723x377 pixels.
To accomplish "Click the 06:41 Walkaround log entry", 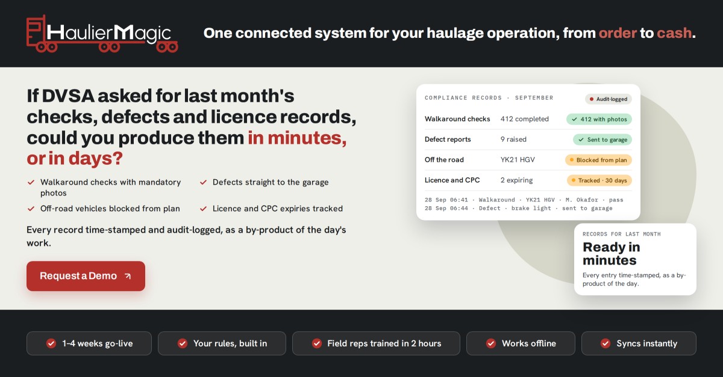I will 524,200.
